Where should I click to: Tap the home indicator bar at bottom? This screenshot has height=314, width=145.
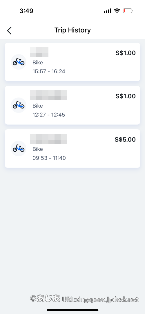point(72,310)
